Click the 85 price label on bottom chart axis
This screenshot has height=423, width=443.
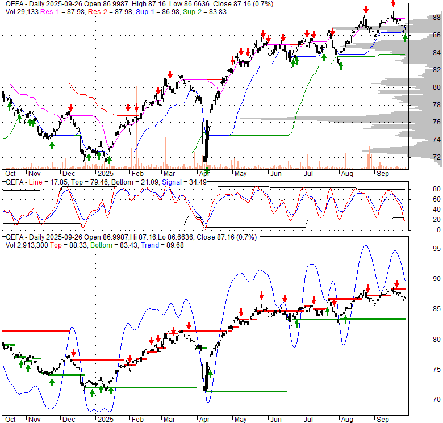(437, 309)
